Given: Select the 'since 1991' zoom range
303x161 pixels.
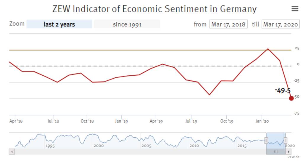Looking at the screenshot, I should 127,24.
